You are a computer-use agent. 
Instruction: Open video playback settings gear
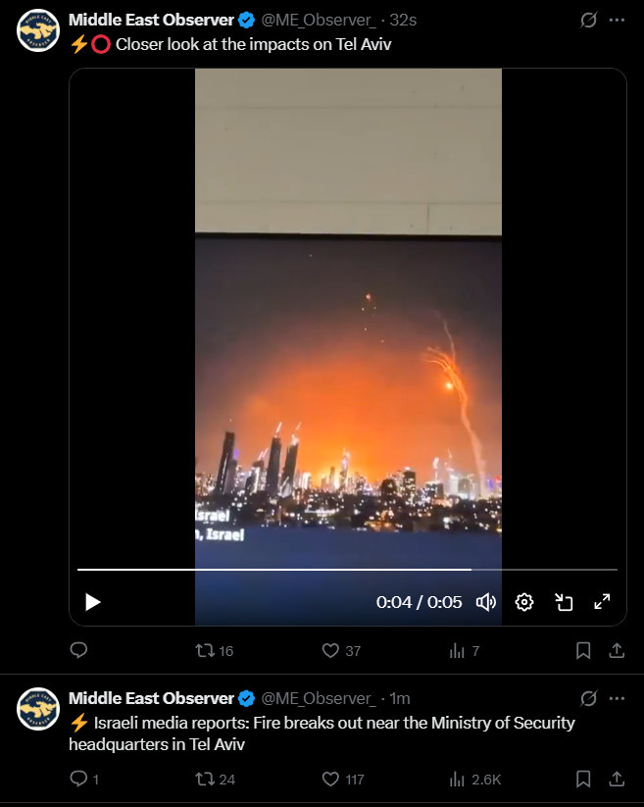[x=524, y=602]
